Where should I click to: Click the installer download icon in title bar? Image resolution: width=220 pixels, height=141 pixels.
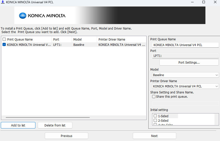pos(3,2)
